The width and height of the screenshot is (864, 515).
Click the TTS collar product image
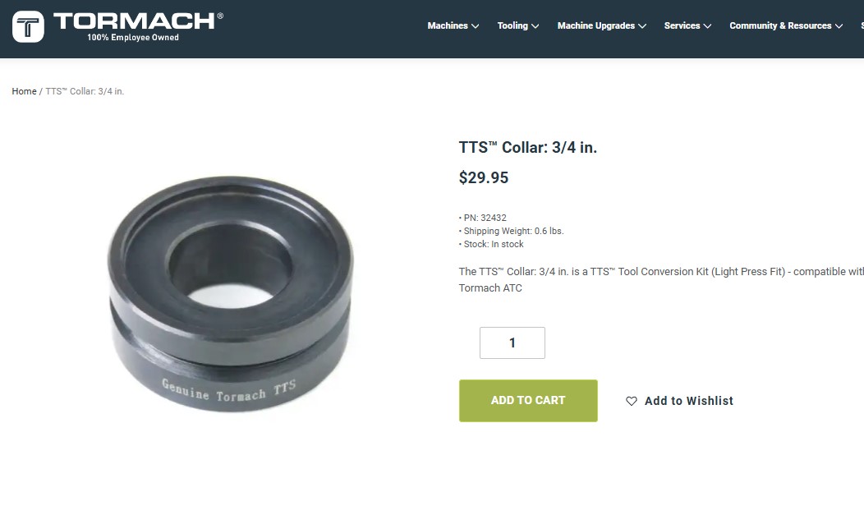[x=230, y=293]
